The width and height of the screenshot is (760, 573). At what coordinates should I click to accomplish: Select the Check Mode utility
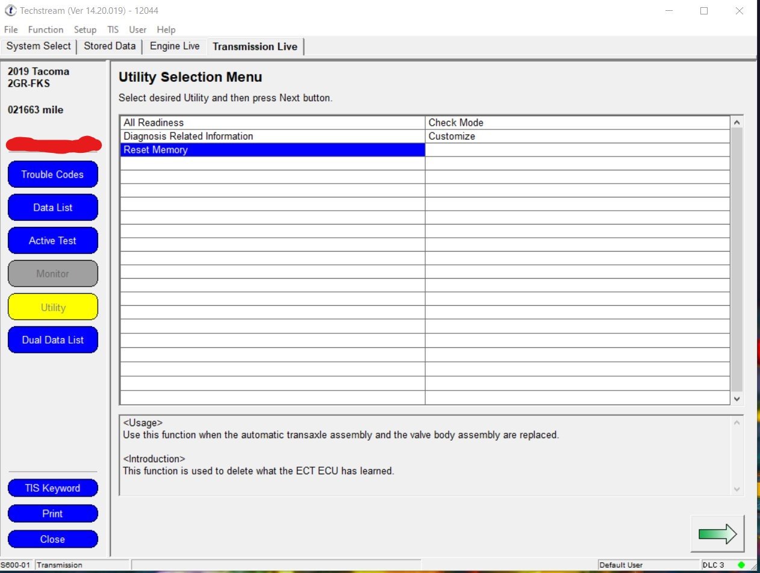(x=578, y=123)
